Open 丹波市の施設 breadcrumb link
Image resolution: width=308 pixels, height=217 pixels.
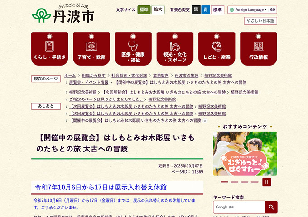coord(187,75)
